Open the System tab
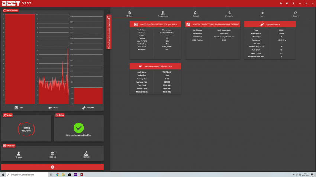 tap(129, 14)
